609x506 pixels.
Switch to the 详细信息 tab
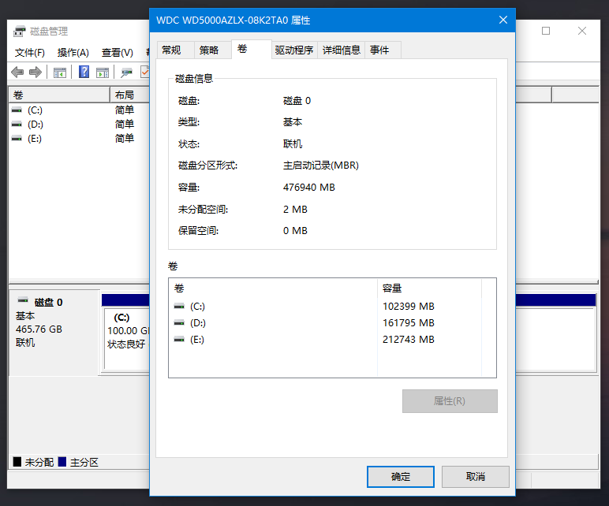342,50
